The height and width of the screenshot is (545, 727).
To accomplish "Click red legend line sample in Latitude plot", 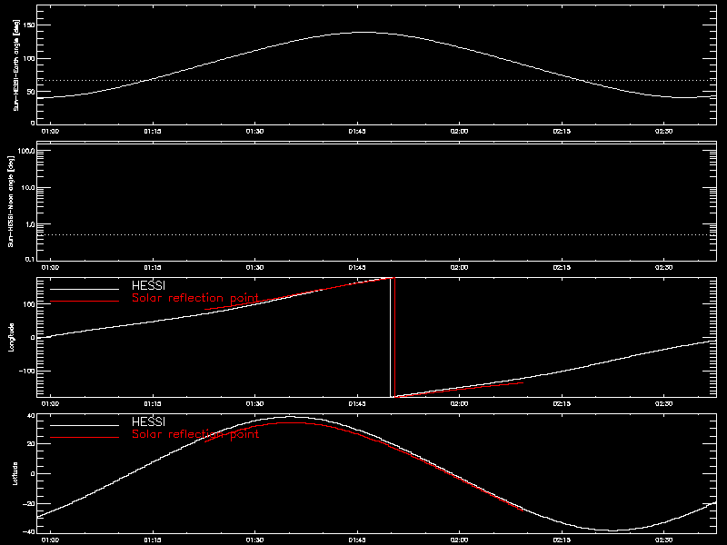I will click(85, 438).
